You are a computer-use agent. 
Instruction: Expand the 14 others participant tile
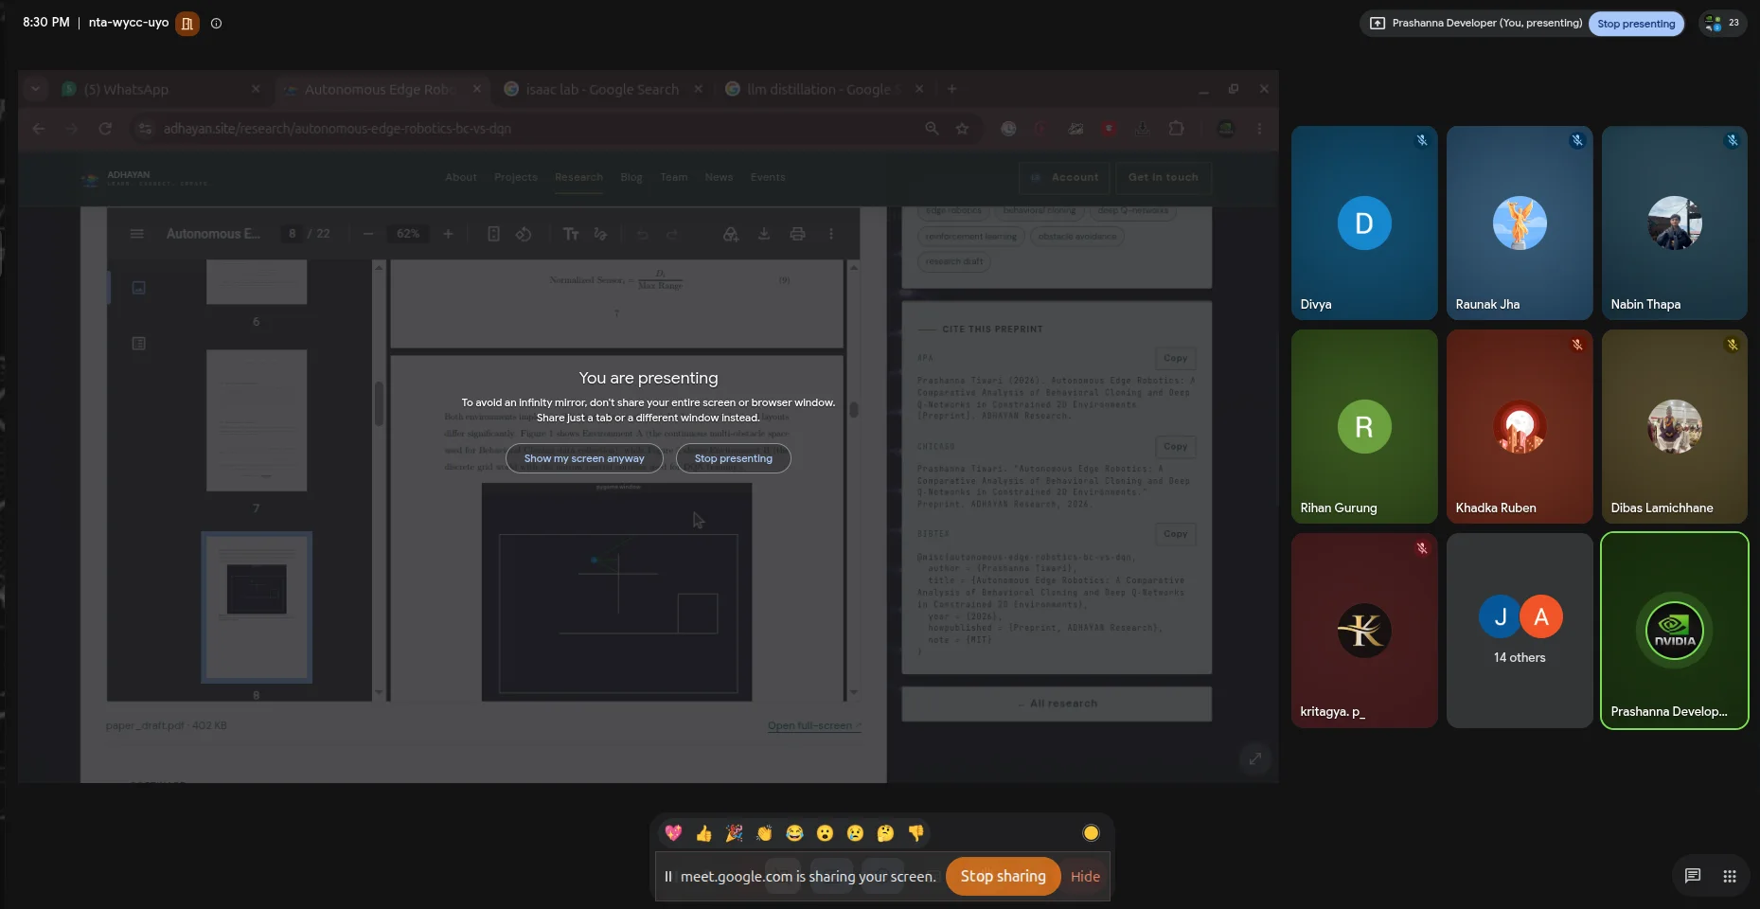(1520, 631)
